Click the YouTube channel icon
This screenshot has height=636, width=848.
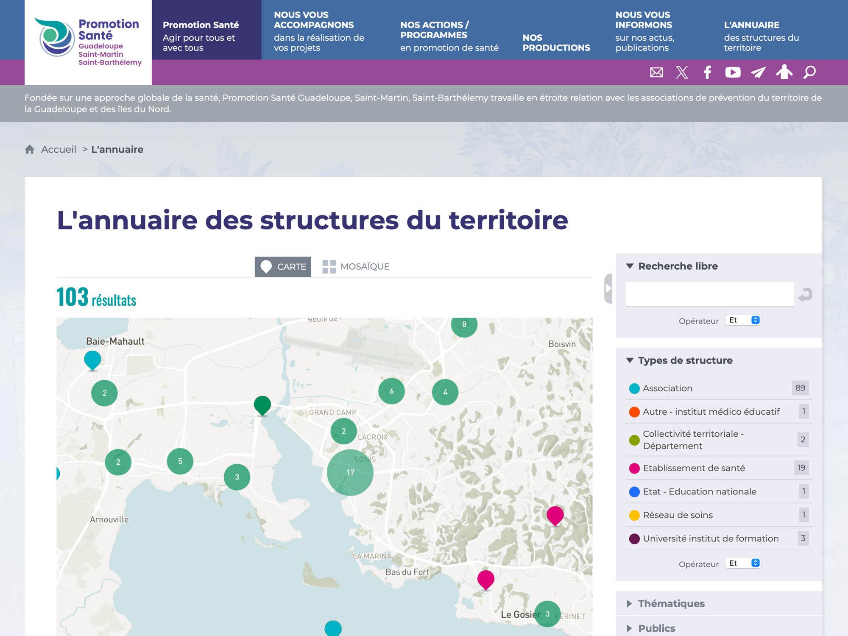pyautogui.click(x=733, y=73)
